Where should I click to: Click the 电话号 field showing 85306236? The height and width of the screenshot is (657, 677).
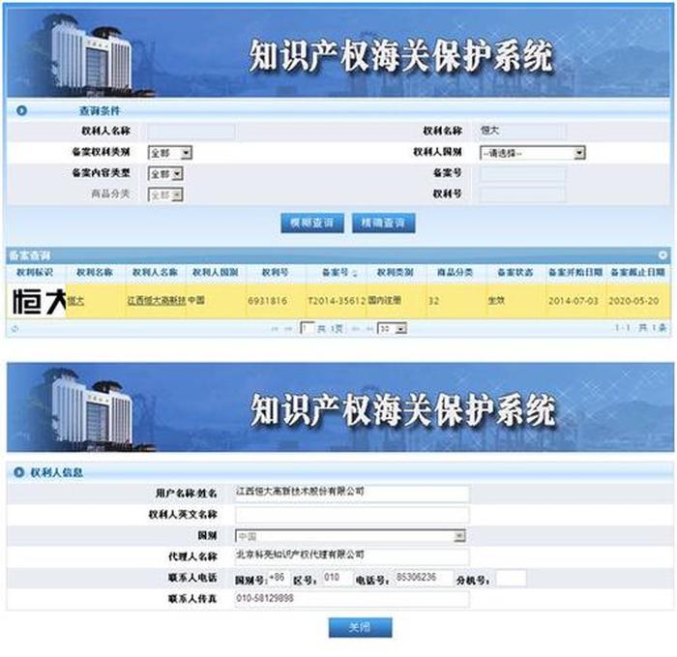424,578
